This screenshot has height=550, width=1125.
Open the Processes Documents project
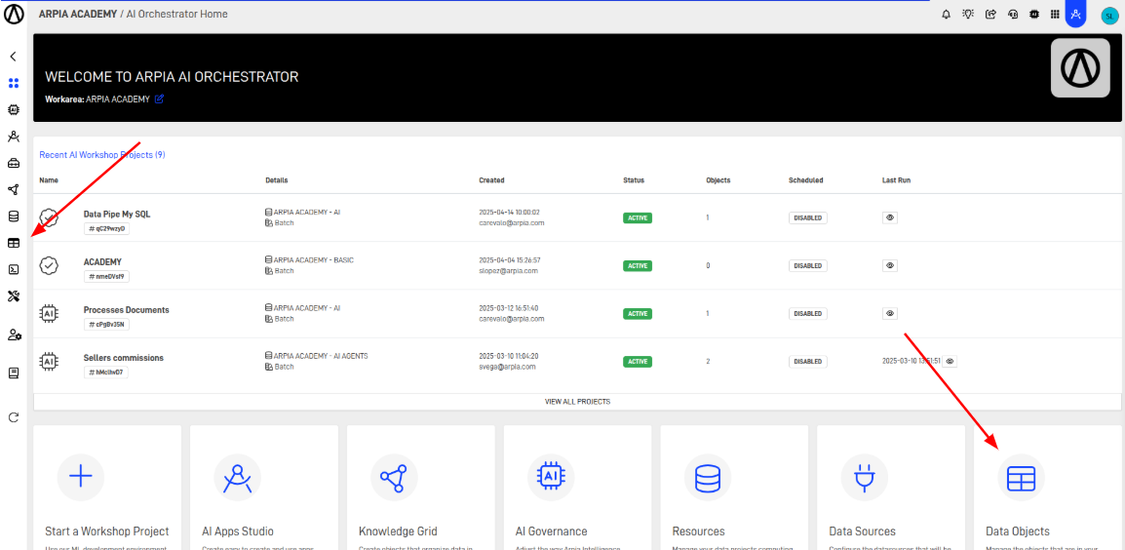(127, 310)
